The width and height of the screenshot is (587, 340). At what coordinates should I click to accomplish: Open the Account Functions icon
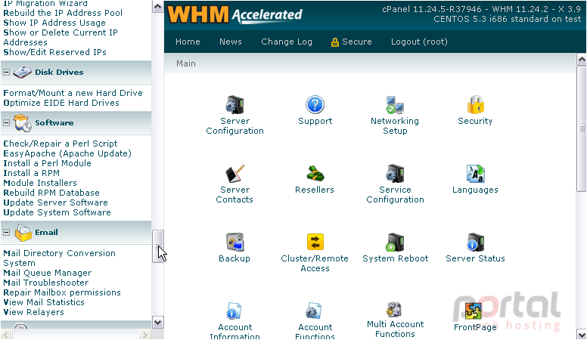pos(314,311)
